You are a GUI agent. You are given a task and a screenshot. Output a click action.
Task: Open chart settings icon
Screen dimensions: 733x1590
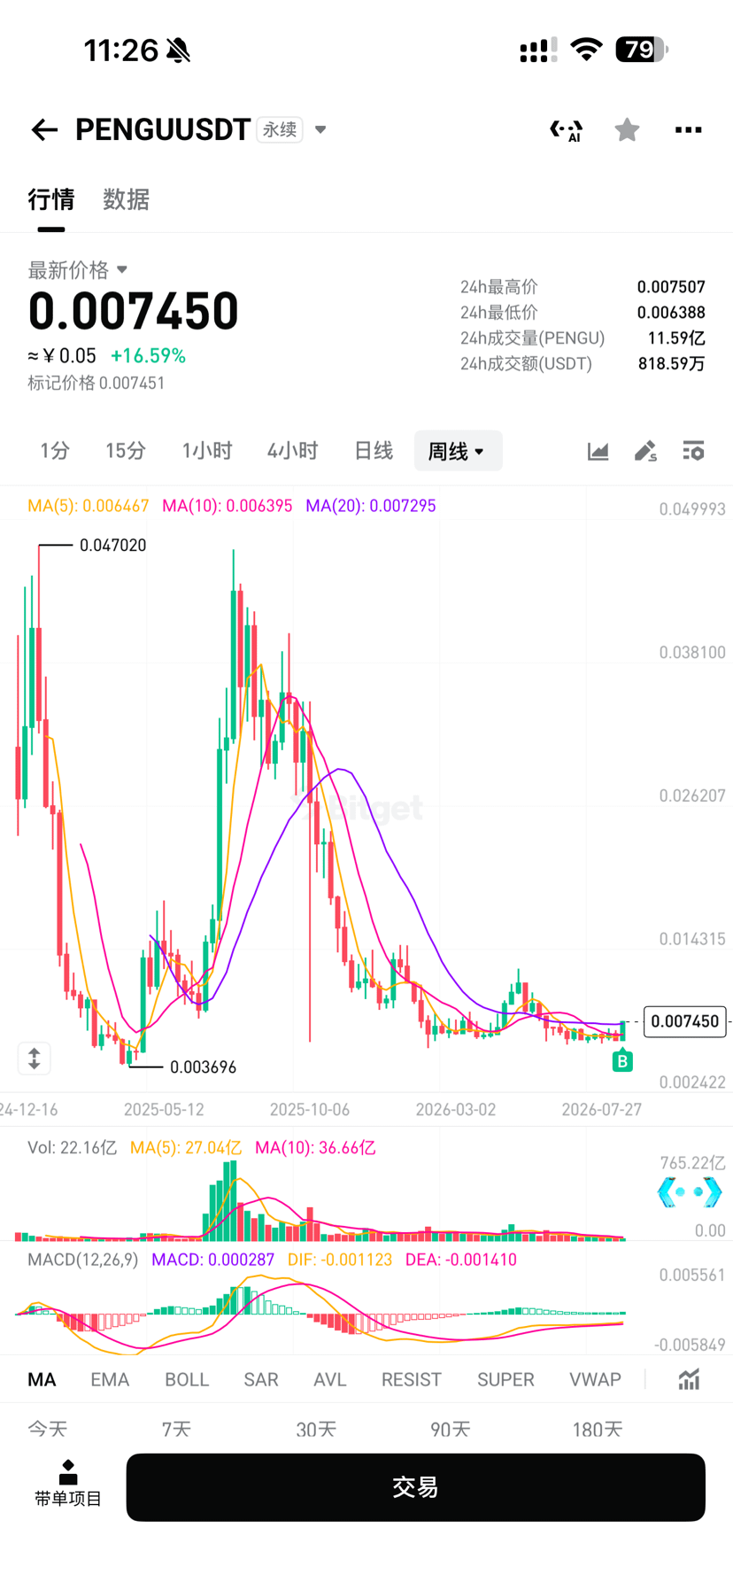pyautogui.click(x=693, y=451)
